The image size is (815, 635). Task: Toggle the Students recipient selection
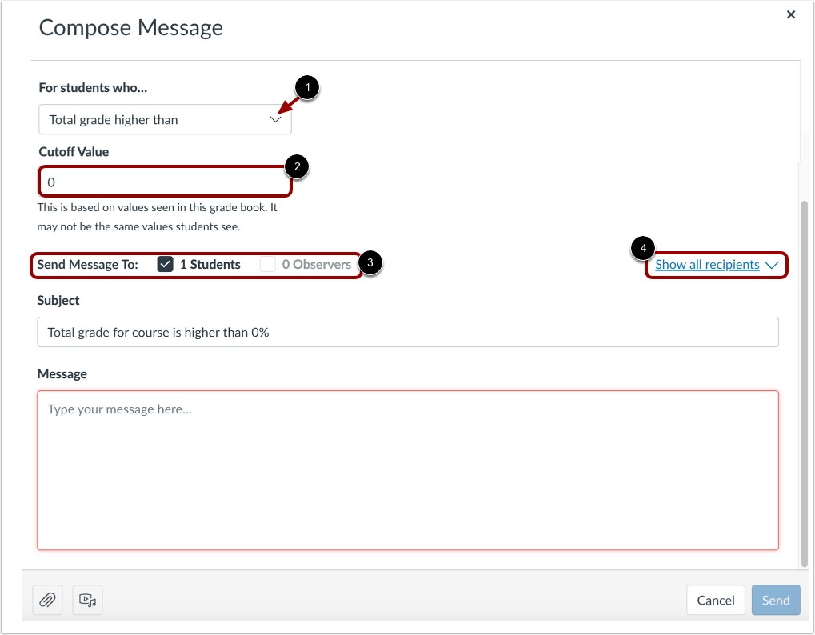[165, 263]
